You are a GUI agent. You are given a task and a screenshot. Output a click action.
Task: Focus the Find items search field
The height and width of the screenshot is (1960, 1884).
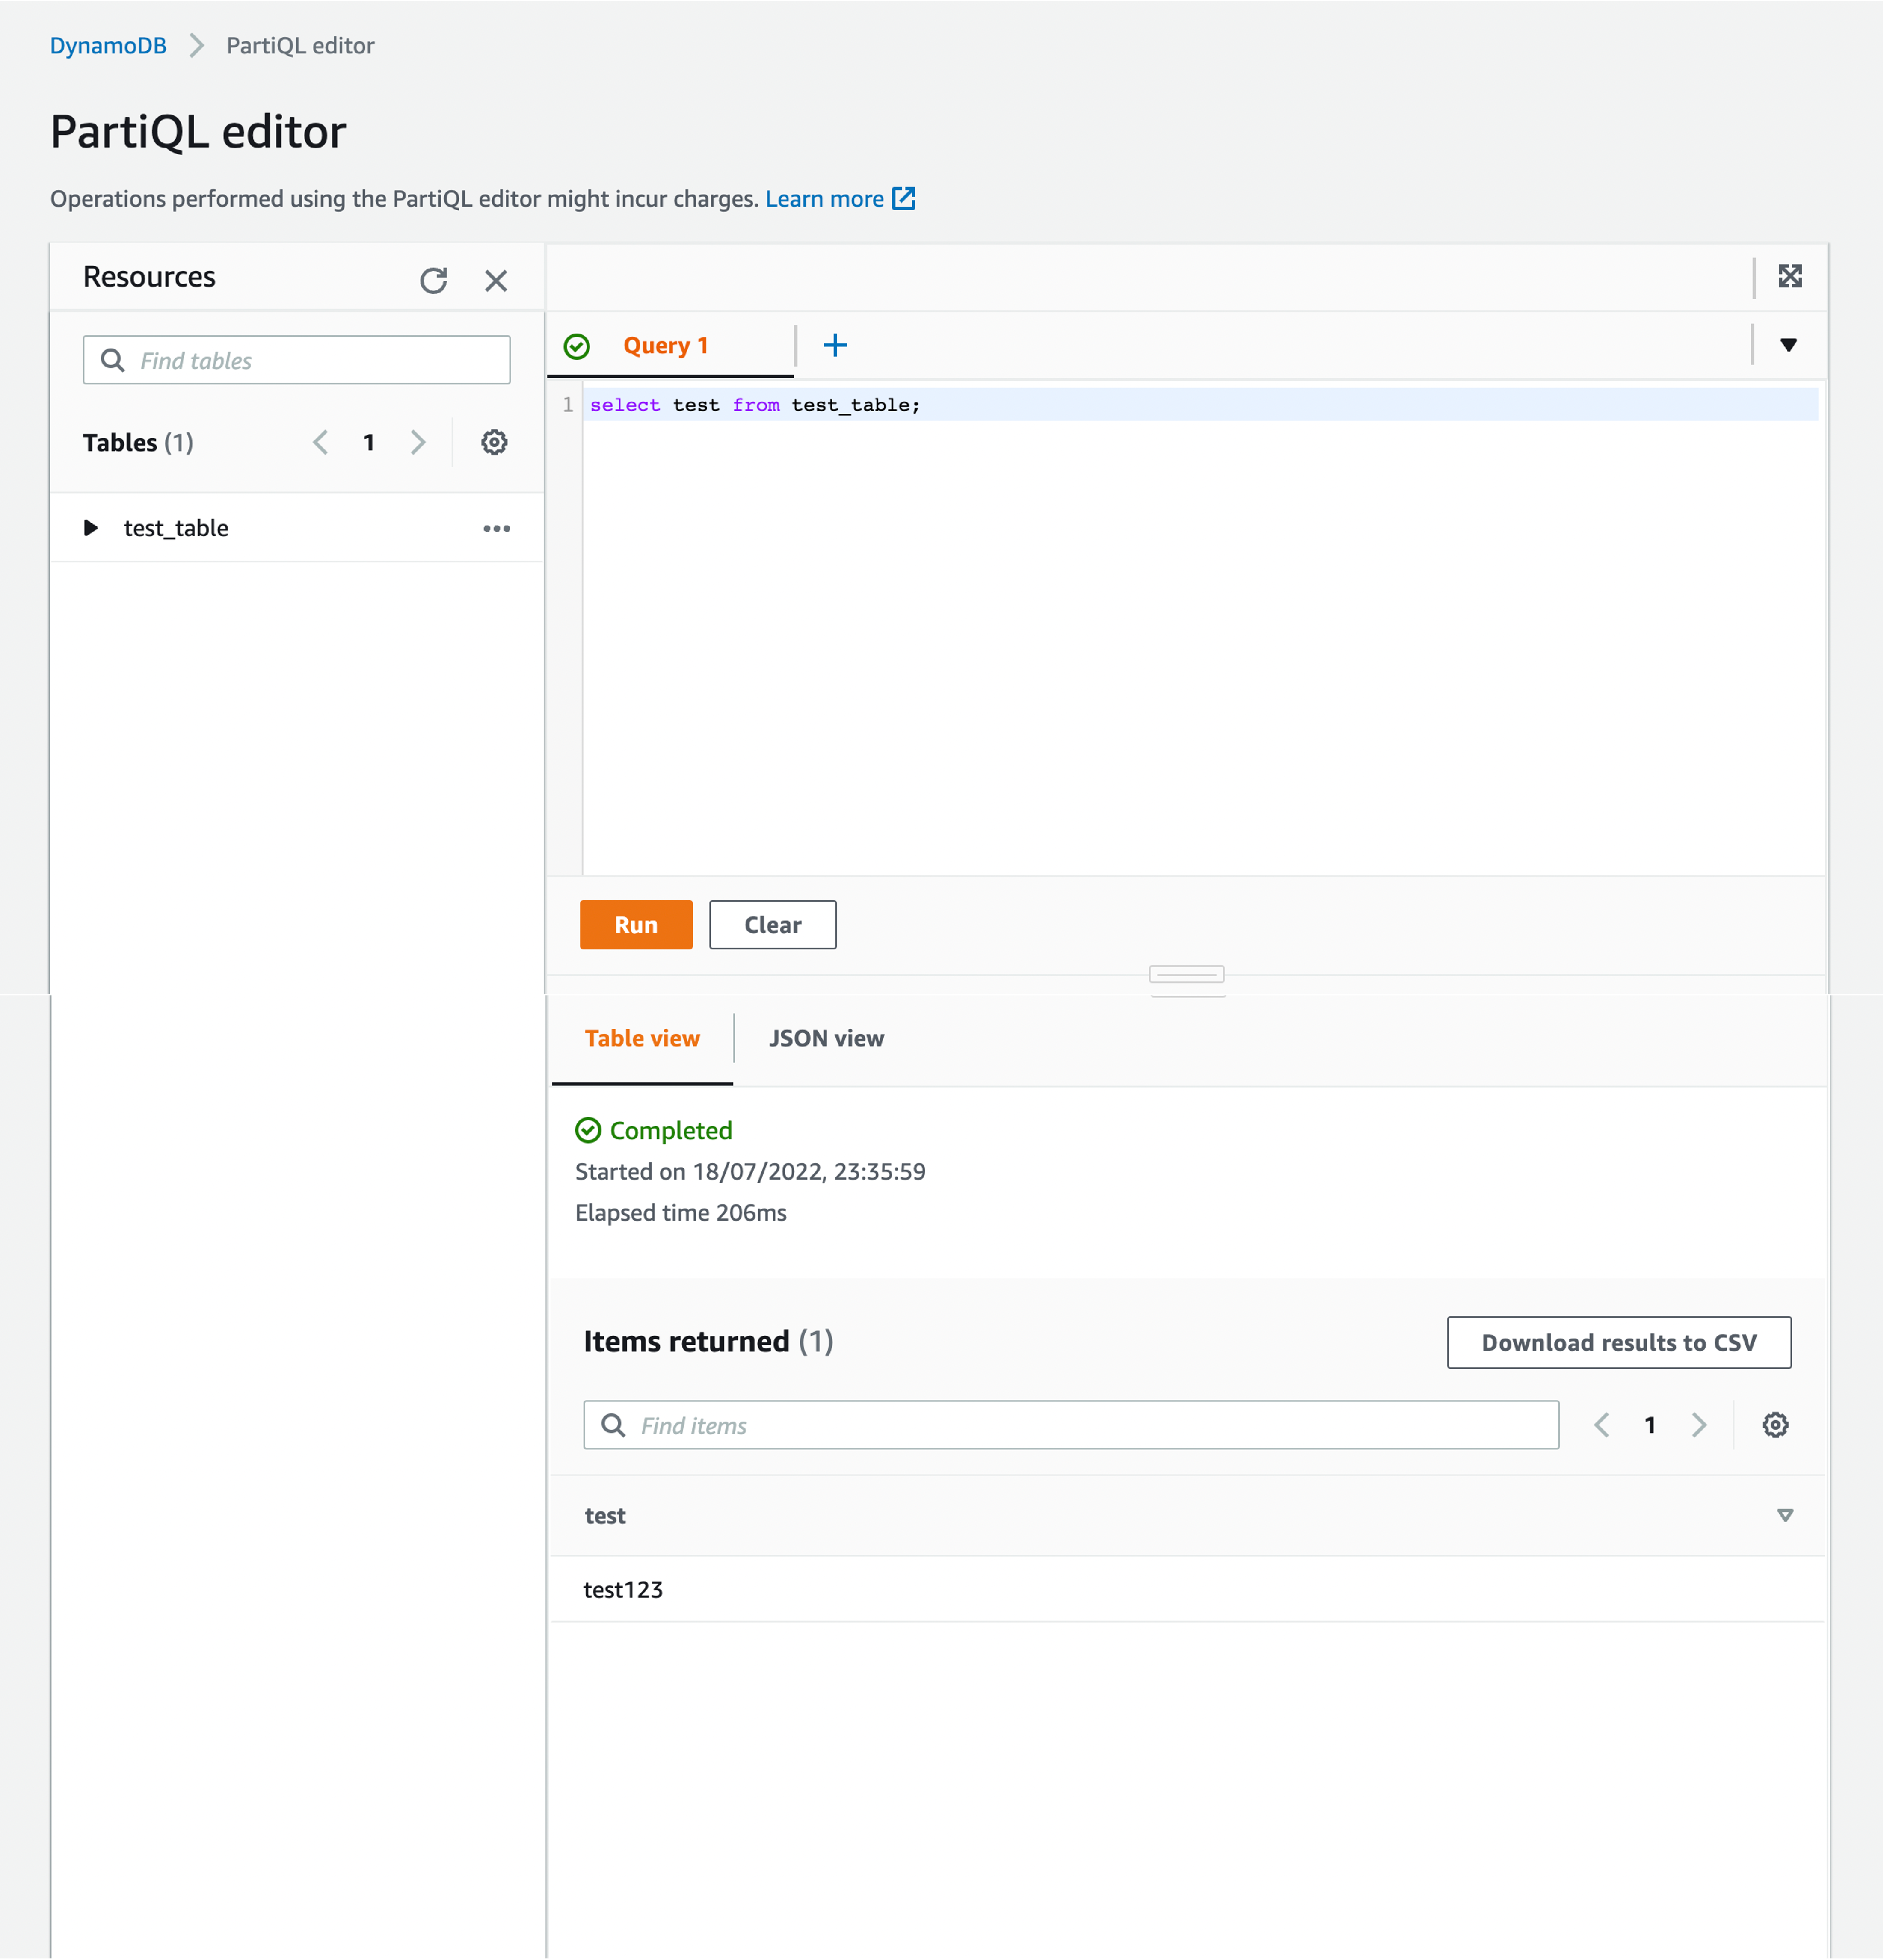click(x=1072, y=1425)
